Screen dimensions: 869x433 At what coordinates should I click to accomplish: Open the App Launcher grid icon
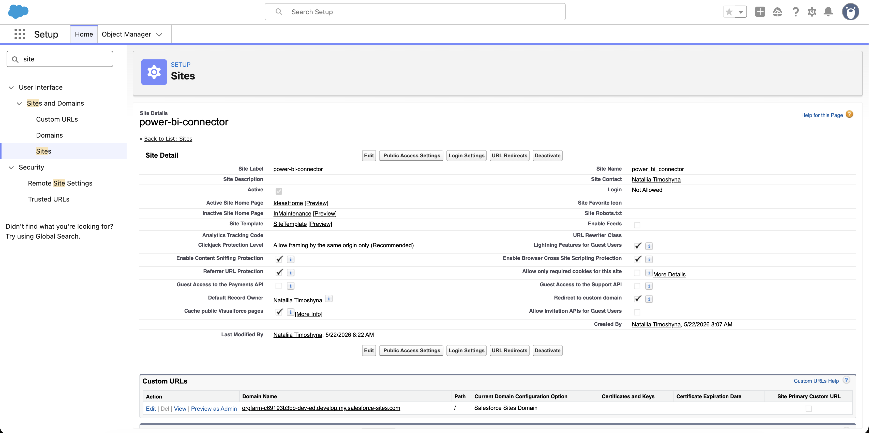(x=20, y=34)
